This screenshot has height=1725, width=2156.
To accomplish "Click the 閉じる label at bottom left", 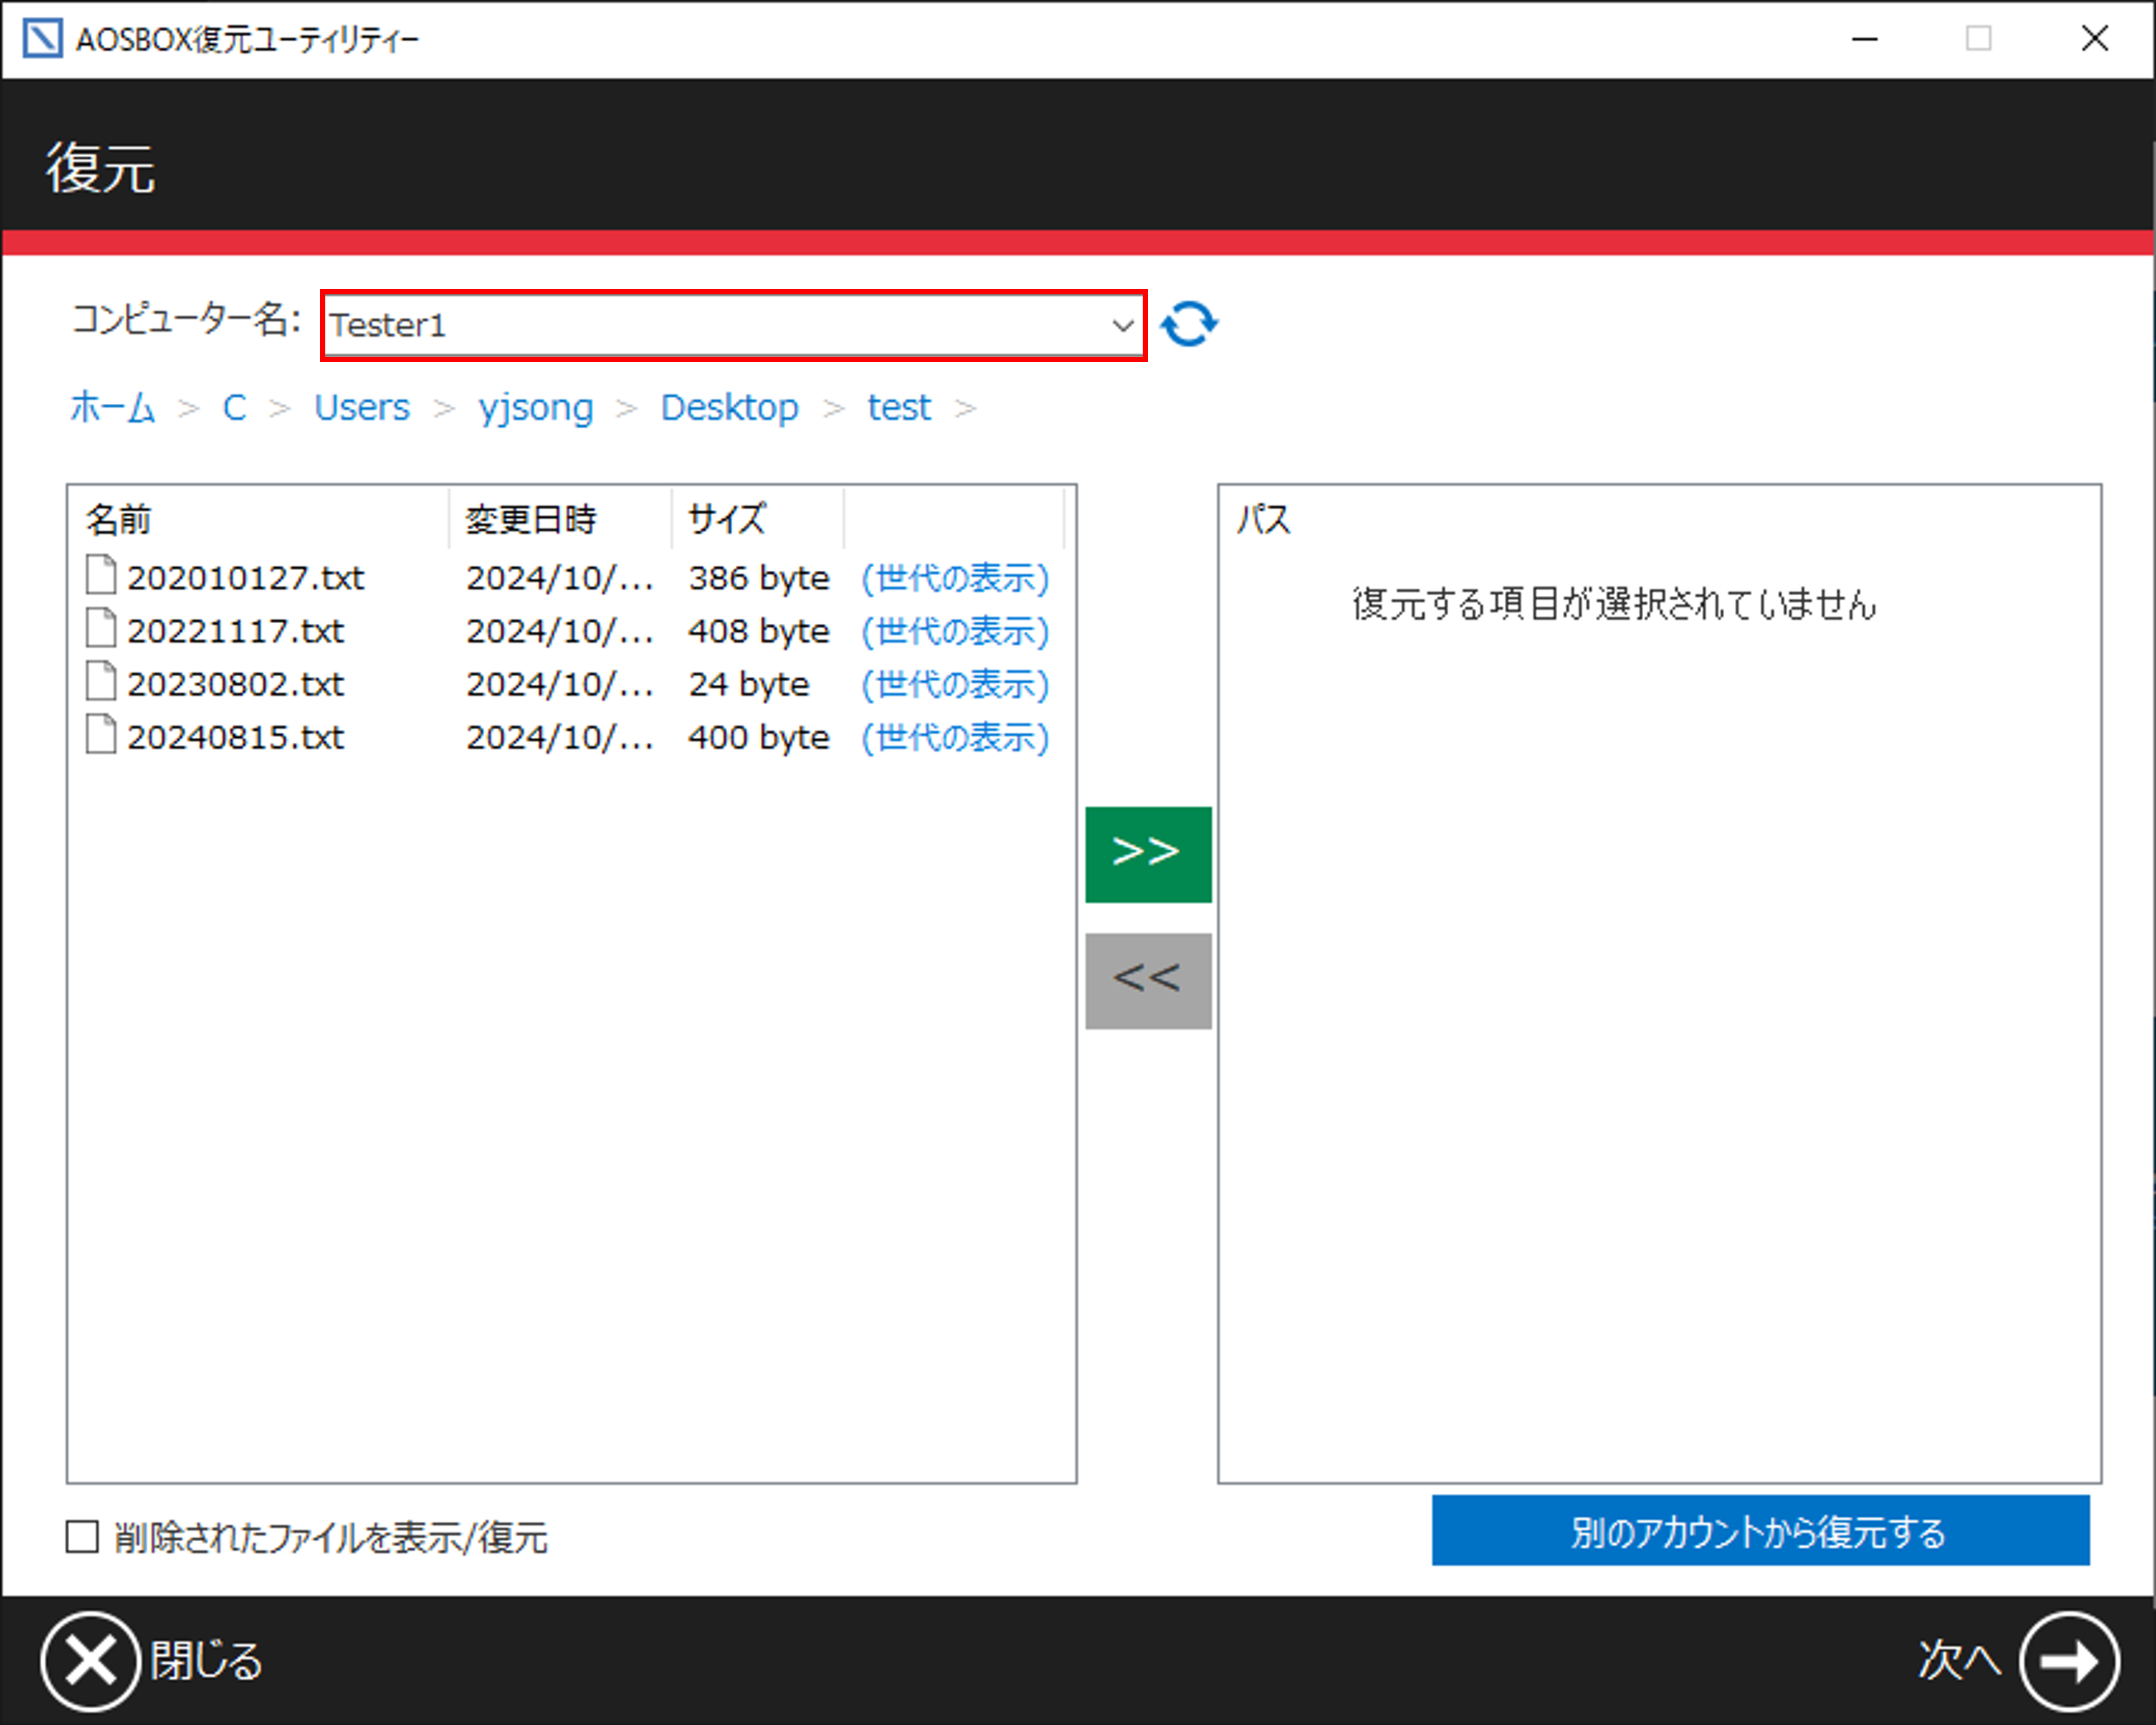I will [206, 1661].
